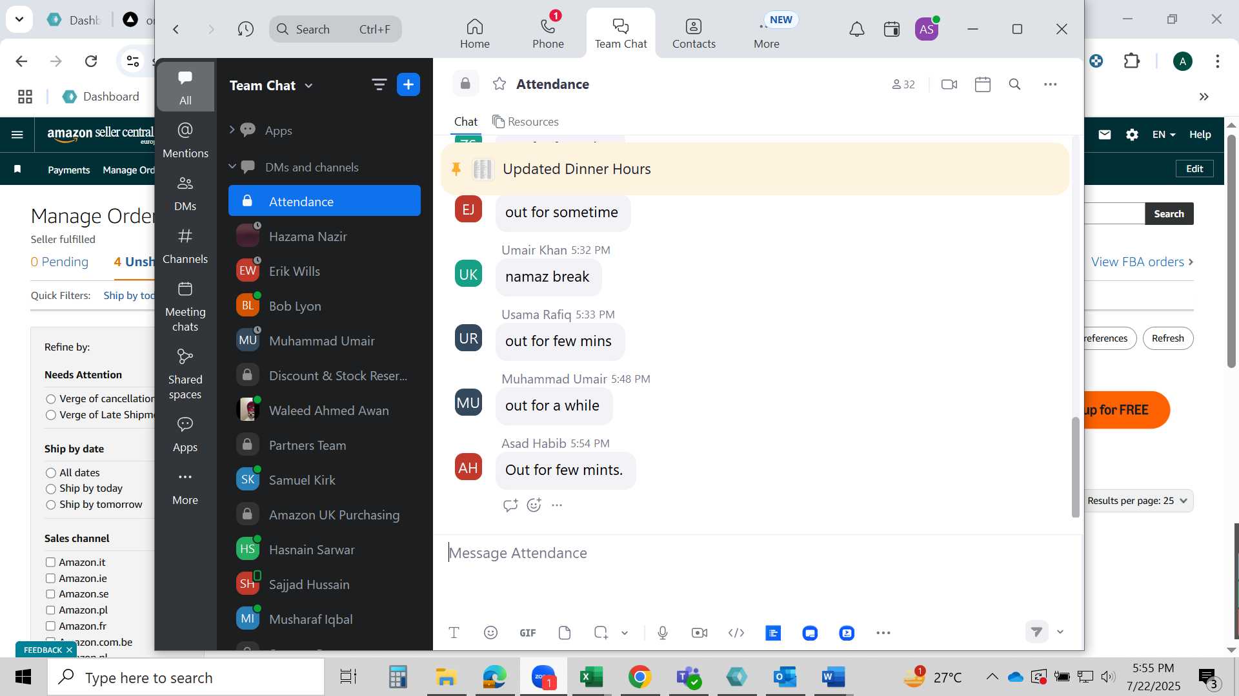
Task: Check the Amazon.it sales channel box
Action: click(x=50, y=563)
